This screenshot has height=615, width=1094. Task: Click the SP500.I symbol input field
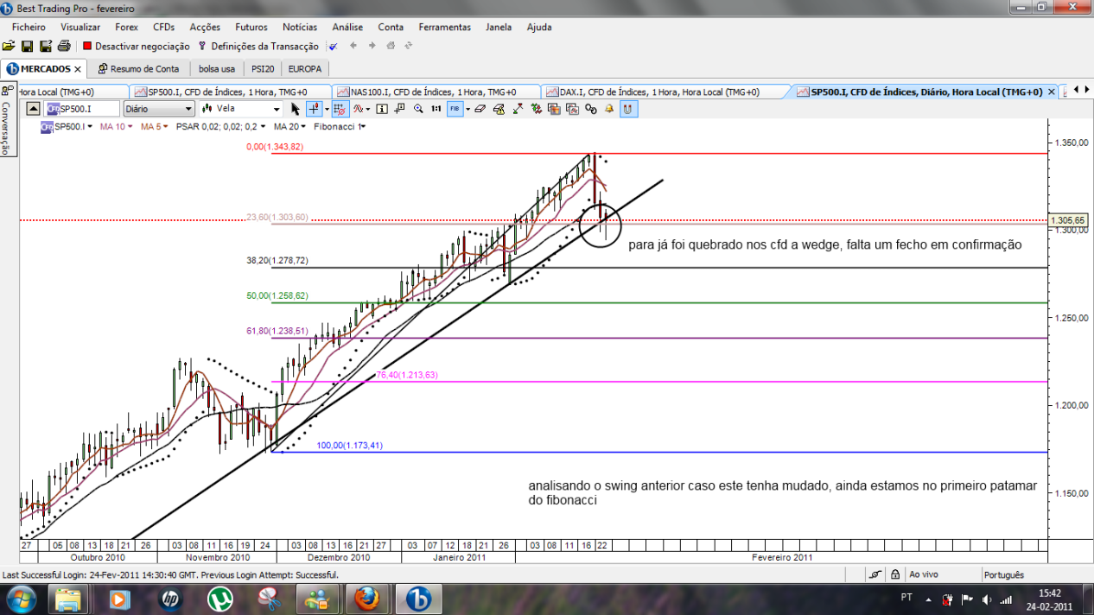(x=82, y=109)
